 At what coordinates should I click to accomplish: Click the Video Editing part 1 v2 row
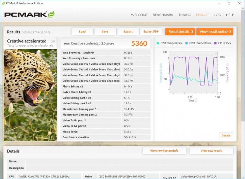[105, 98]
